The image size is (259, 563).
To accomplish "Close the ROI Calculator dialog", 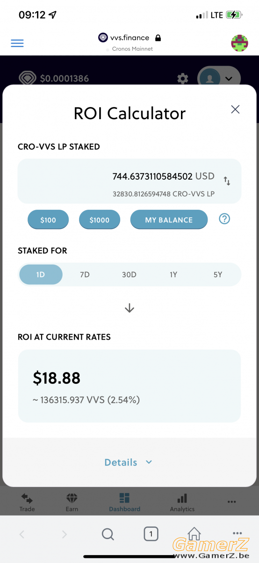I will click(x=235, y=109).
